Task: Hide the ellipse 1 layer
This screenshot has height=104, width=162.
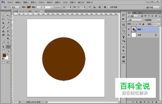Action: coord(129,29)
